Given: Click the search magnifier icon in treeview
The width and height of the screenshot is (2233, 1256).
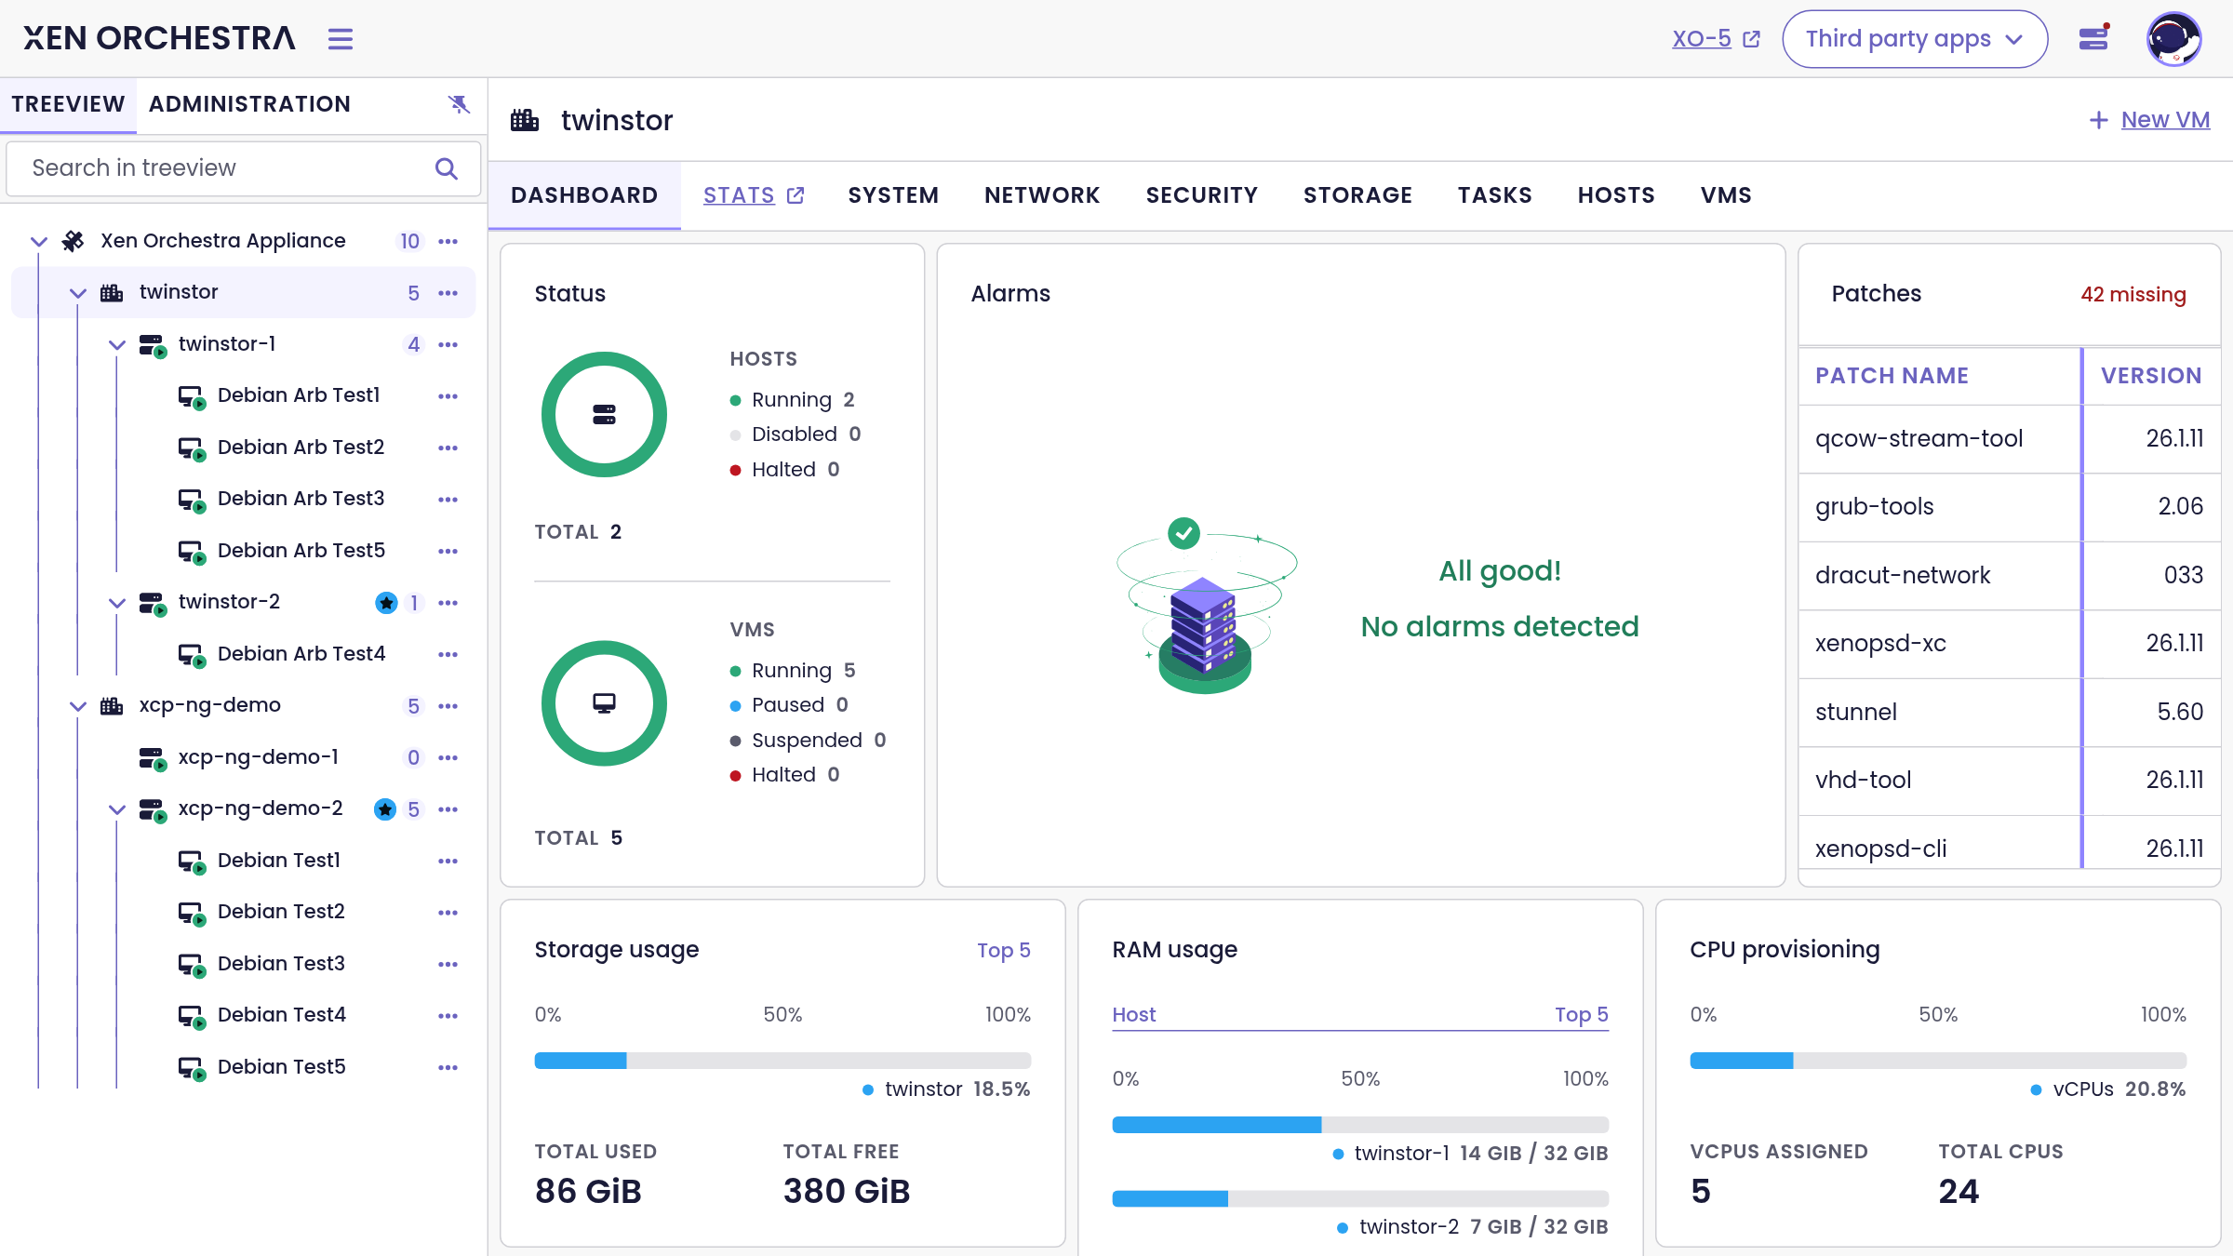Looking at the screenshot, I should (447, 168).
